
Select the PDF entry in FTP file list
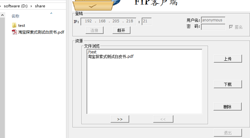[111, 57]
